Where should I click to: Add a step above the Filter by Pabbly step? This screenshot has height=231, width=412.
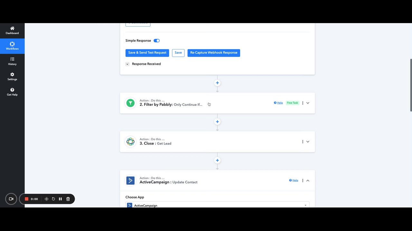tap(217, 83)
